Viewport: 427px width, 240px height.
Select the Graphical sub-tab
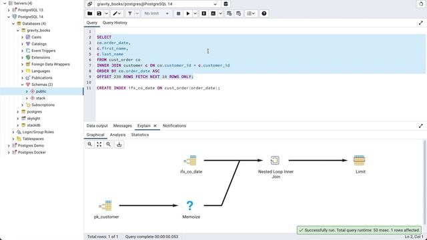pyautogui.click(x=95, y=135)
